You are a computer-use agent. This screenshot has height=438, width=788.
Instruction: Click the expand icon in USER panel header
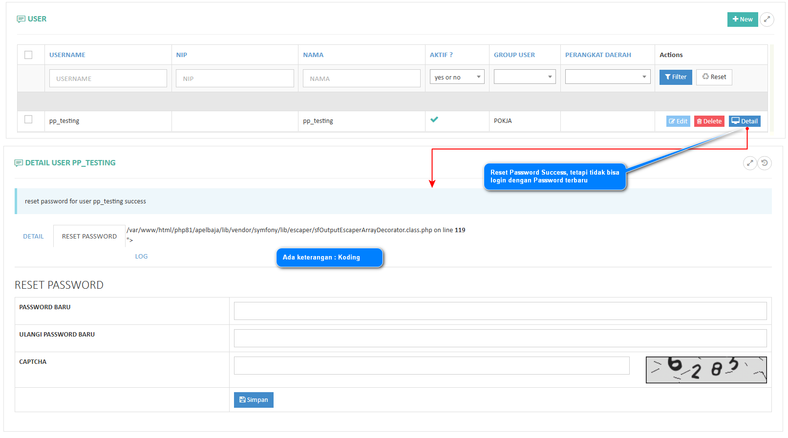767,20
